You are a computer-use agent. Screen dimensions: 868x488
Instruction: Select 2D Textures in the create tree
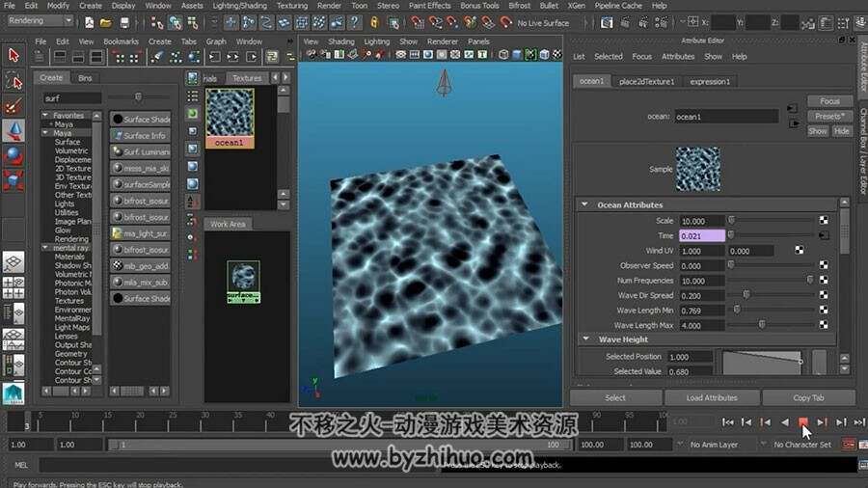tap(72, 168)
